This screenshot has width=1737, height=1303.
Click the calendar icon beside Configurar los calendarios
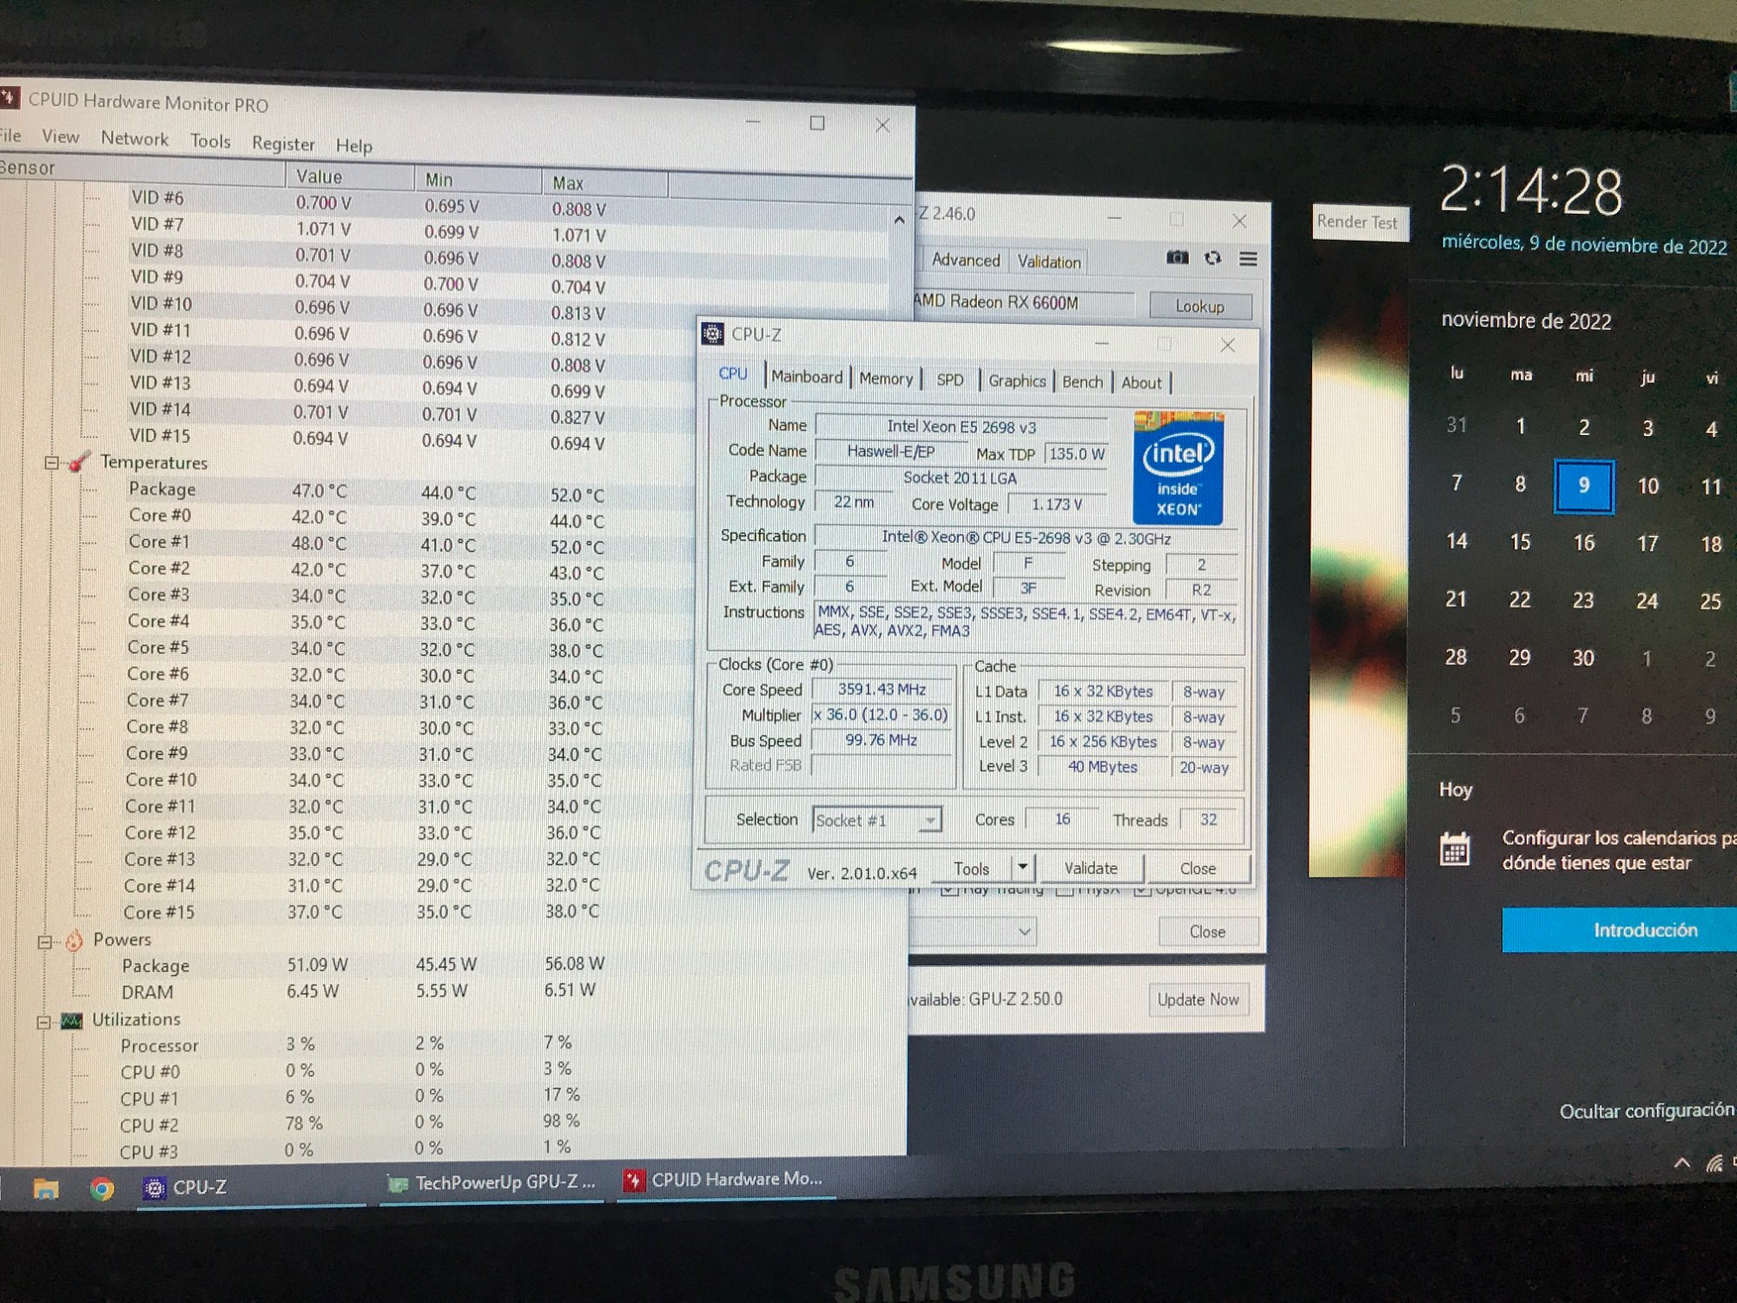pyautogui.click(x=1455, y=849)
